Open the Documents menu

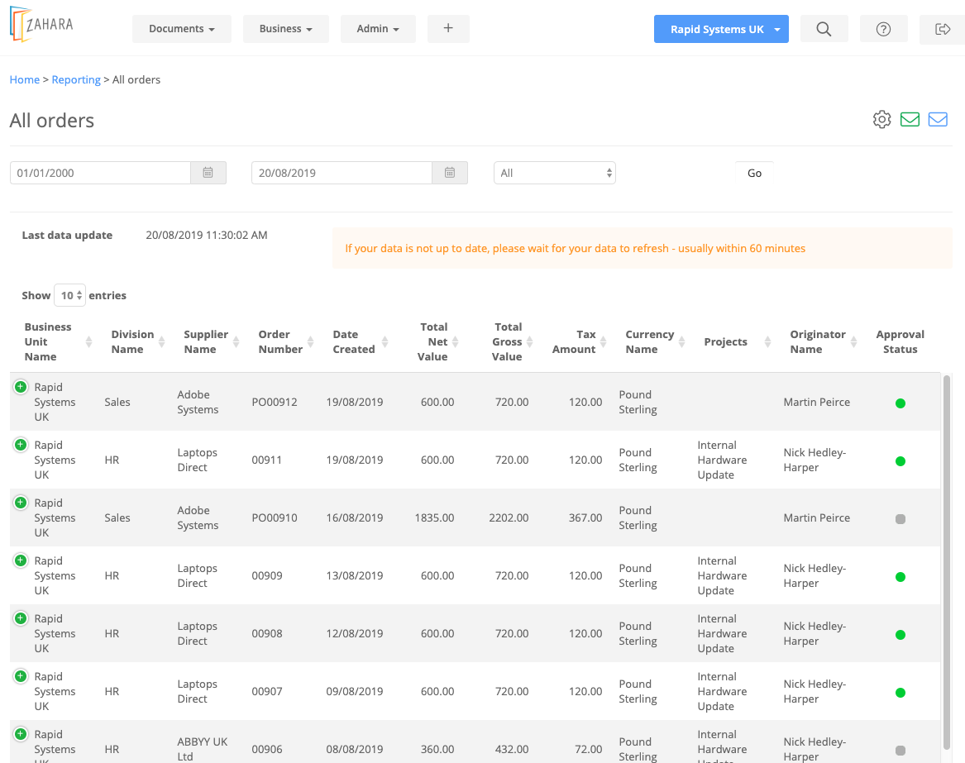182,29
